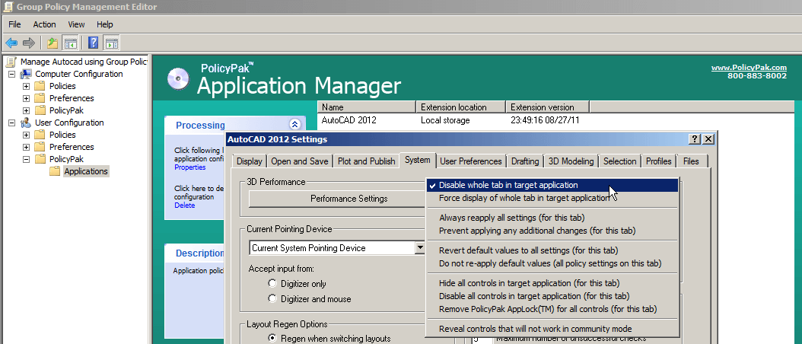Click the Forward arrow toolbar icon
This screenshot has width=802, height=344.
tap(29, 43)
